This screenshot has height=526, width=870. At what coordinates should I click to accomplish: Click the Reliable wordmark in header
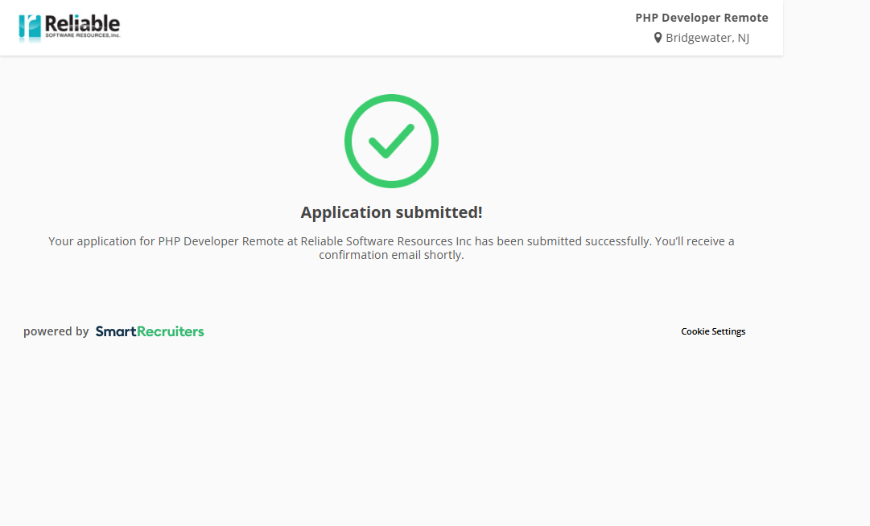point(82,23)
